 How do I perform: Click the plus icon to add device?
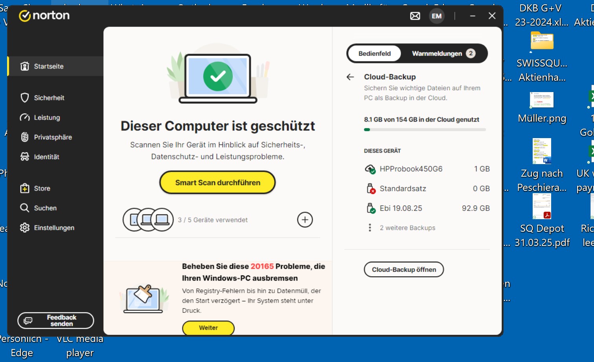pyautogui.click(x=305, y=220)
